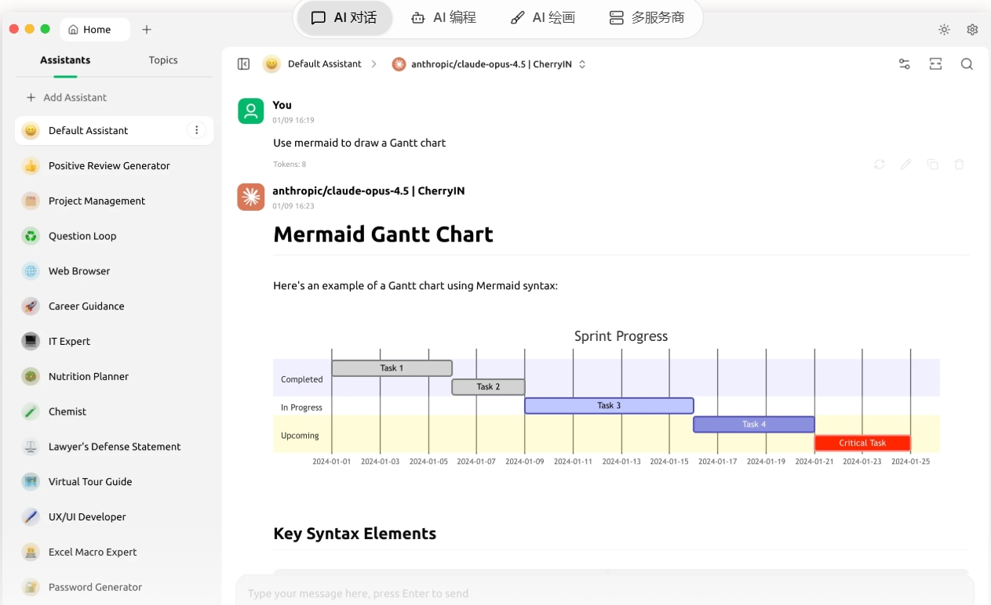Open the 多服务商 tab
The width and height of the screenshot is (991, 605).
coord(647,17)
